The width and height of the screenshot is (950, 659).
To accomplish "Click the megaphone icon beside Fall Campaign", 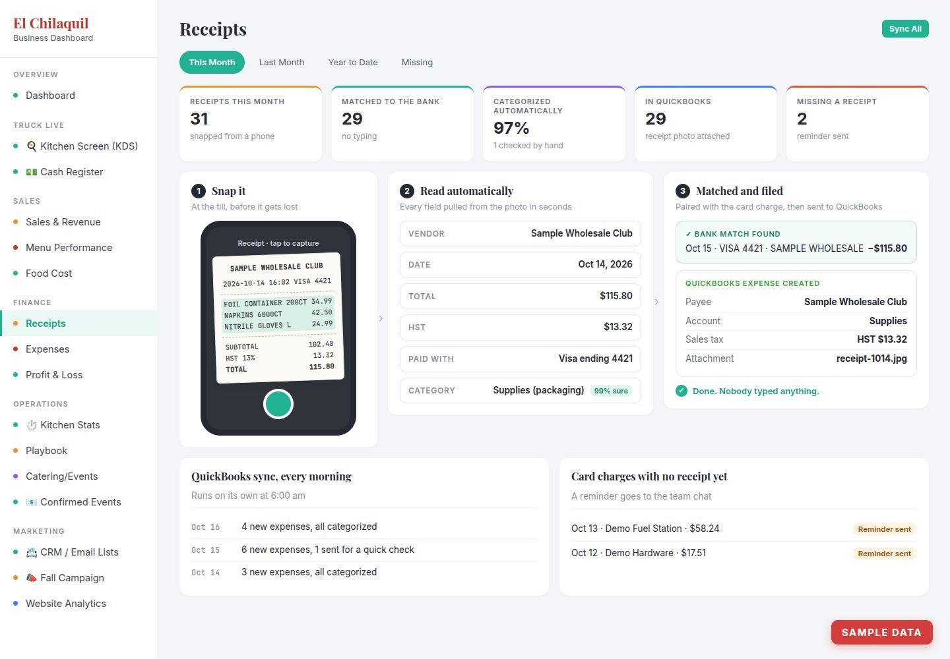I will (31, 578).
